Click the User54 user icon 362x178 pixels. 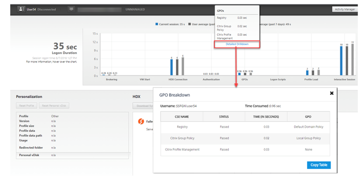click(x=21, y=9)
